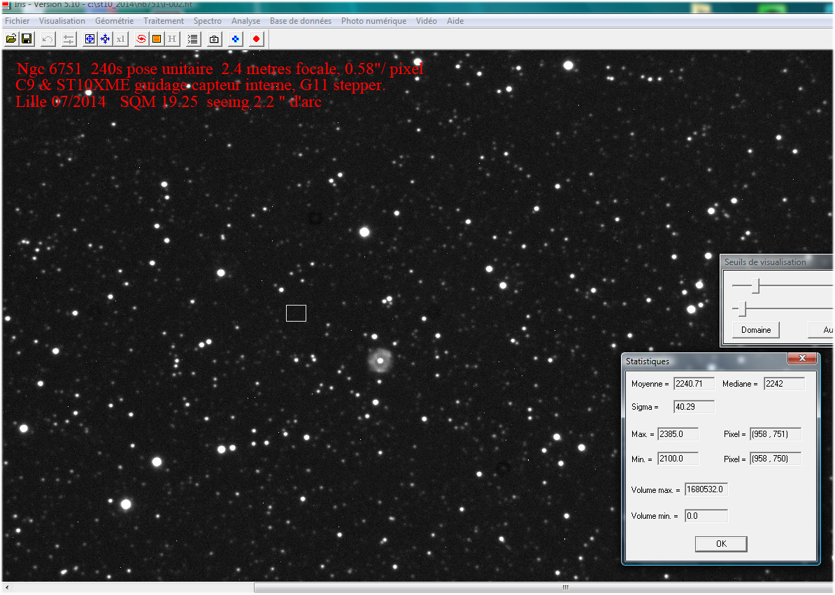Viewport: 835px width, 595px height.
Task: Open the Spectro menu
Action: [207, 21]
